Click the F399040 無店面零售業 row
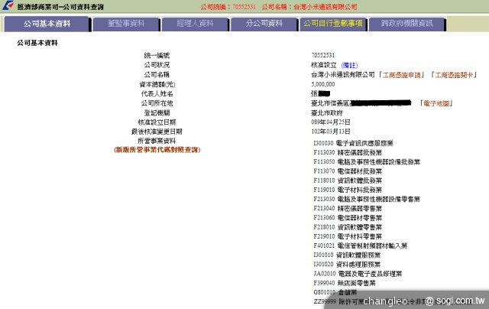The width and height of the screenshot is (489, 309). point(345,283)
